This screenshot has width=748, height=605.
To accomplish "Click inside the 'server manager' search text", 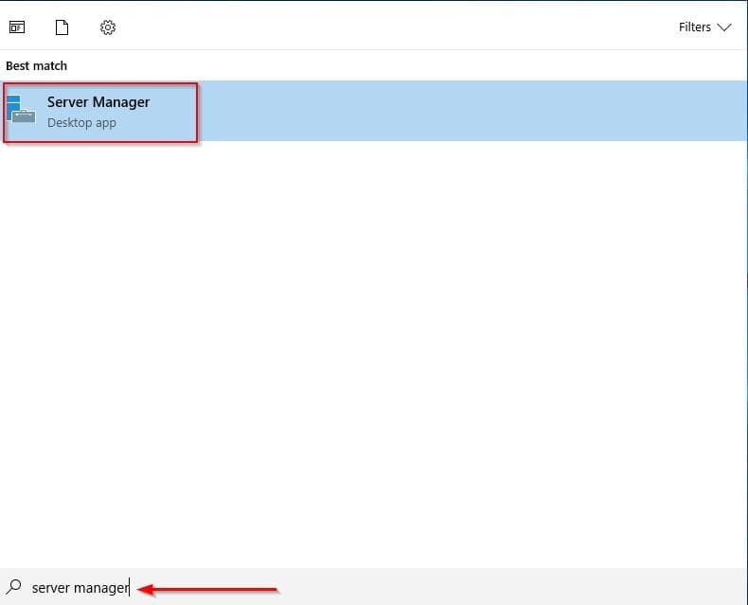I will pos(80,588).
